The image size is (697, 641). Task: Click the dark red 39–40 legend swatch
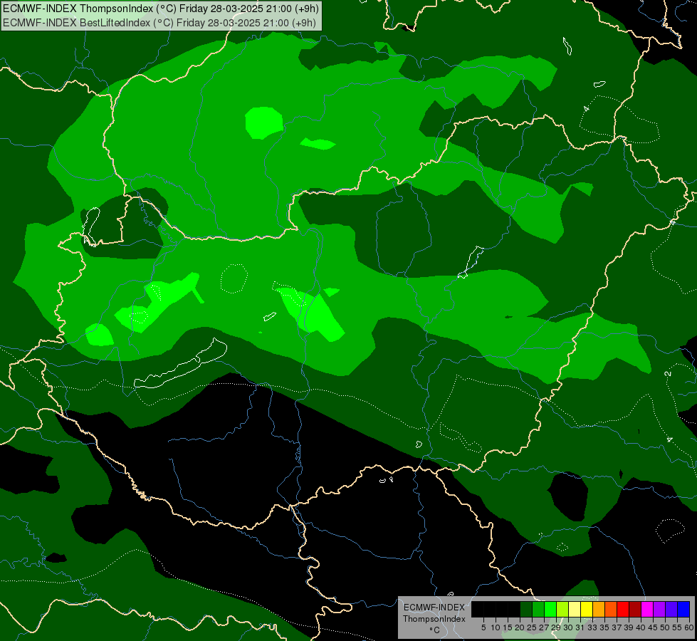tap(635, 609)
